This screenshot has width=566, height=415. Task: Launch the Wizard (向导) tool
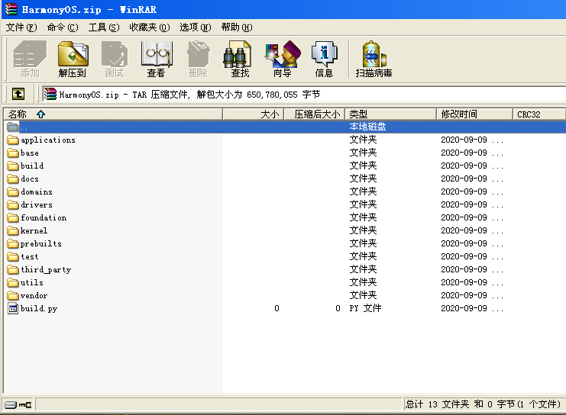click(282, 60)
